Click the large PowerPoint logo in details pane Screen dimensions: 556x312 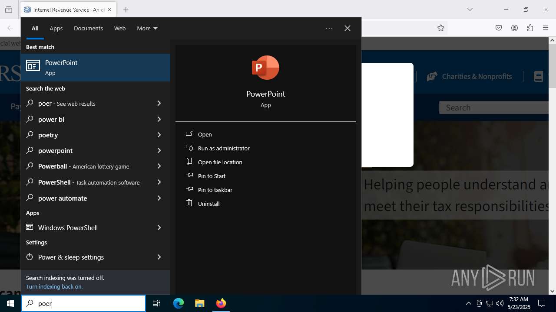(x=265, y=68)
